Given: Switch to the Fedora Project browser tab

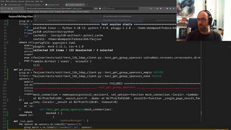Looking at the screenshot, I should (14, 5).
